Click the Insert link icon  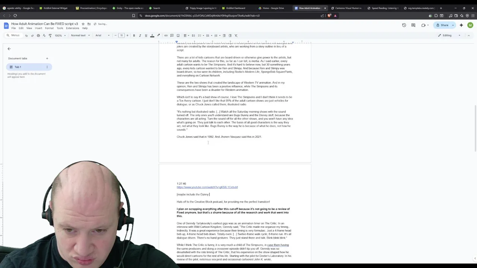coord(166,35)
